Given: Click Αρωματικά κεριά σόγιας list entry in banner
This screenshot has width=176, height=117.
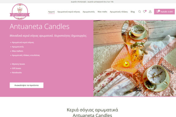Looking at the screenshot, I should [23, 42].
